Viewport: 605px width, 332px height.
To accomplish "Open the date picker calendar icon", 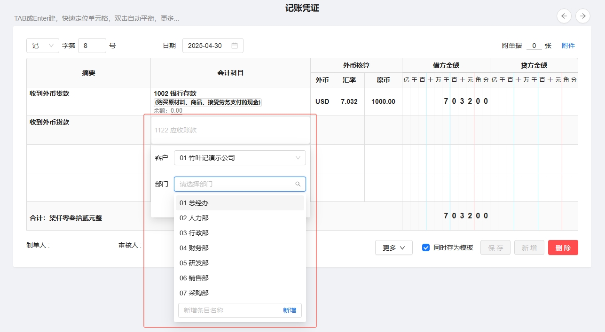I will coord(235,46).
